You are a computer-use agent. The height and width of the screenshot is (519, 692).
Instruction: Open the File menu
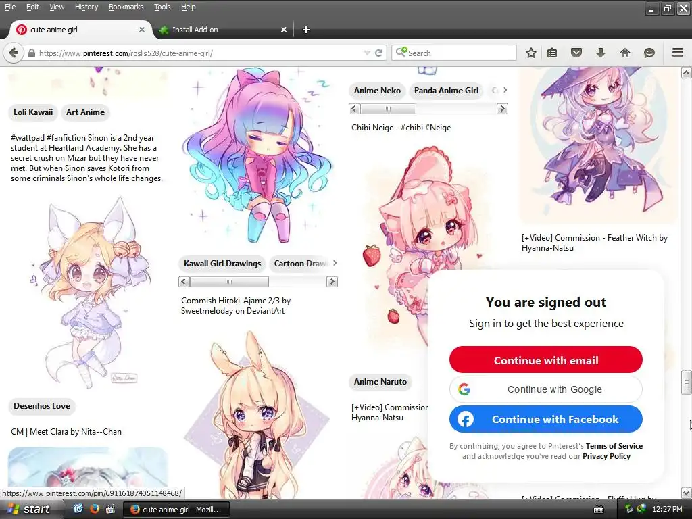(9, 7)
